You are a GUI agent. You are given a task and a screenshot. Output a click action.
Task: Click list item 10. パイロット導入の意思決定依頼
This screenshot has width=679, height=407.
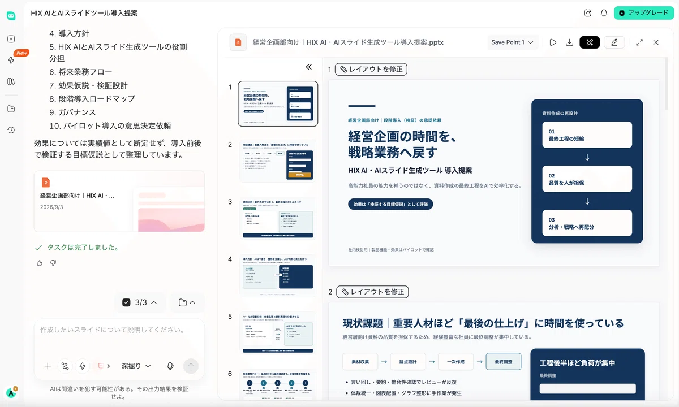pos(110,126)
